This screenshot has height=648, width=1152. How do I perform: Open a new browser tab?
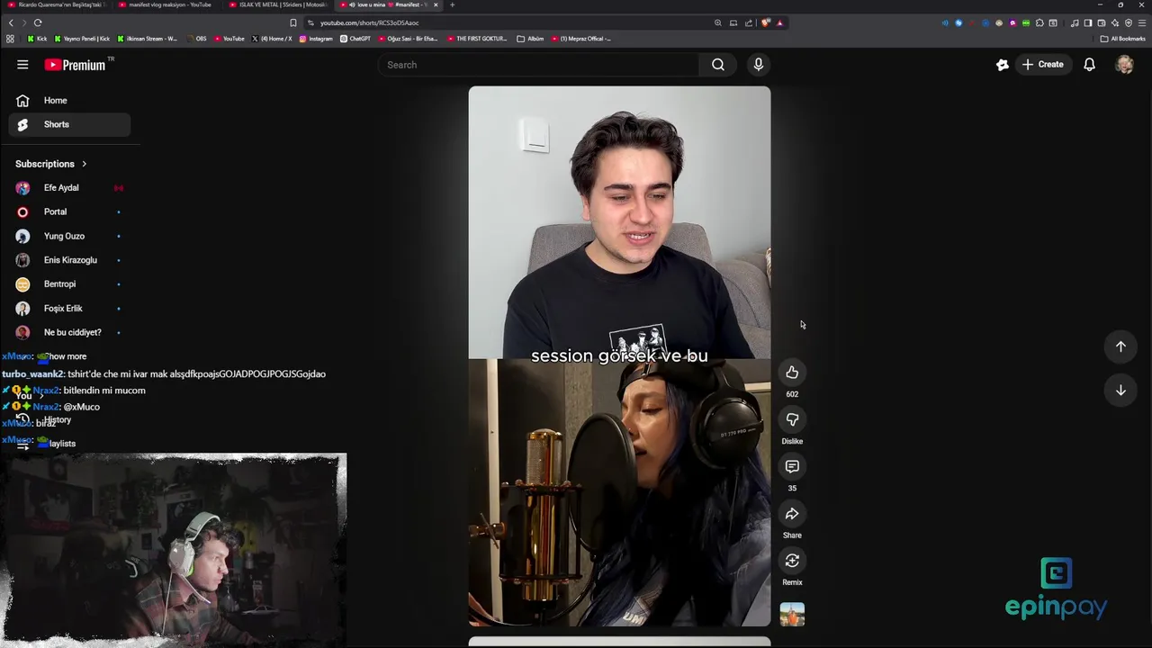(452, 4)
